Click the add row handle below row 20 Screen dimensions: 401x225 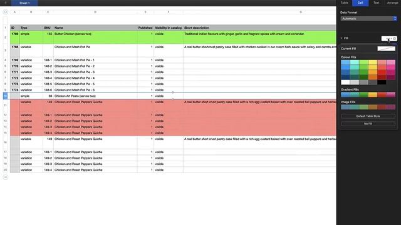pyautogui.click(x=6, y=177)
